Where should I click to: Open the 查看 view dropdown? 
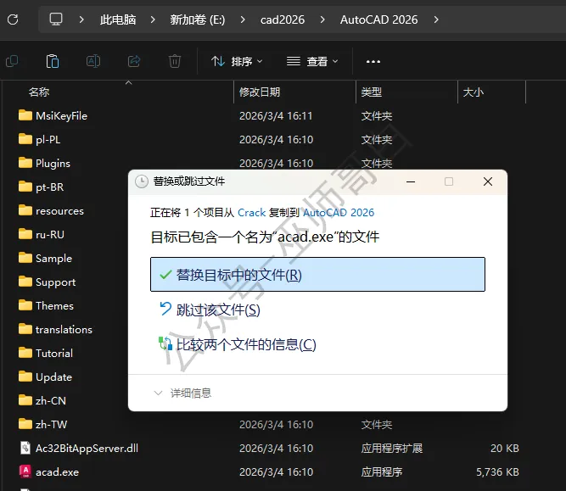tap(312, 62)
